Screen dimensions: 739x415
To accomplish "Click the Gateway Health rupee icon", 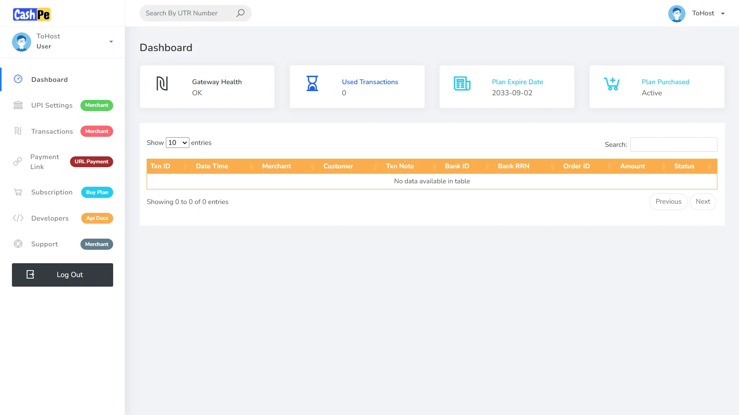I will pyautogui.click(x=162, y=83).
